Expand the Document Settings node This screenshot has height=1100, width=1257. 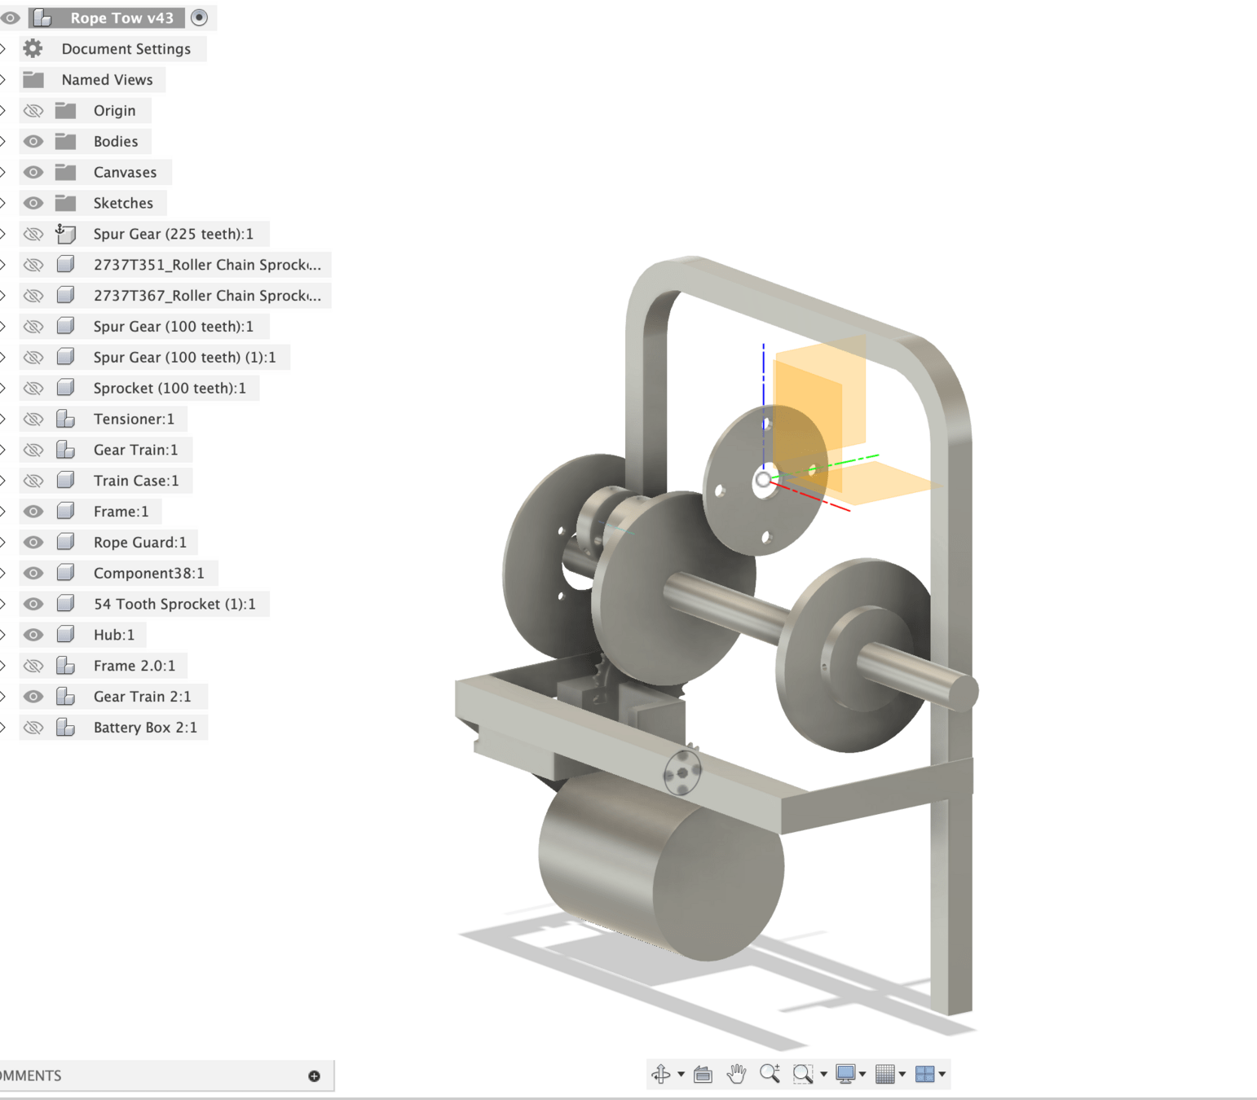[x=3, y=49]
